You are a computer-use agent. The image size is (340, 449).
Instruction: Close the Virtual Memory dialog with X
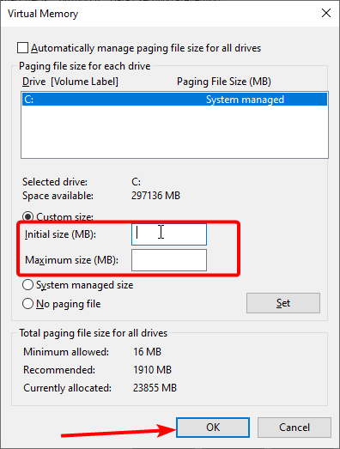pos(326,13)
